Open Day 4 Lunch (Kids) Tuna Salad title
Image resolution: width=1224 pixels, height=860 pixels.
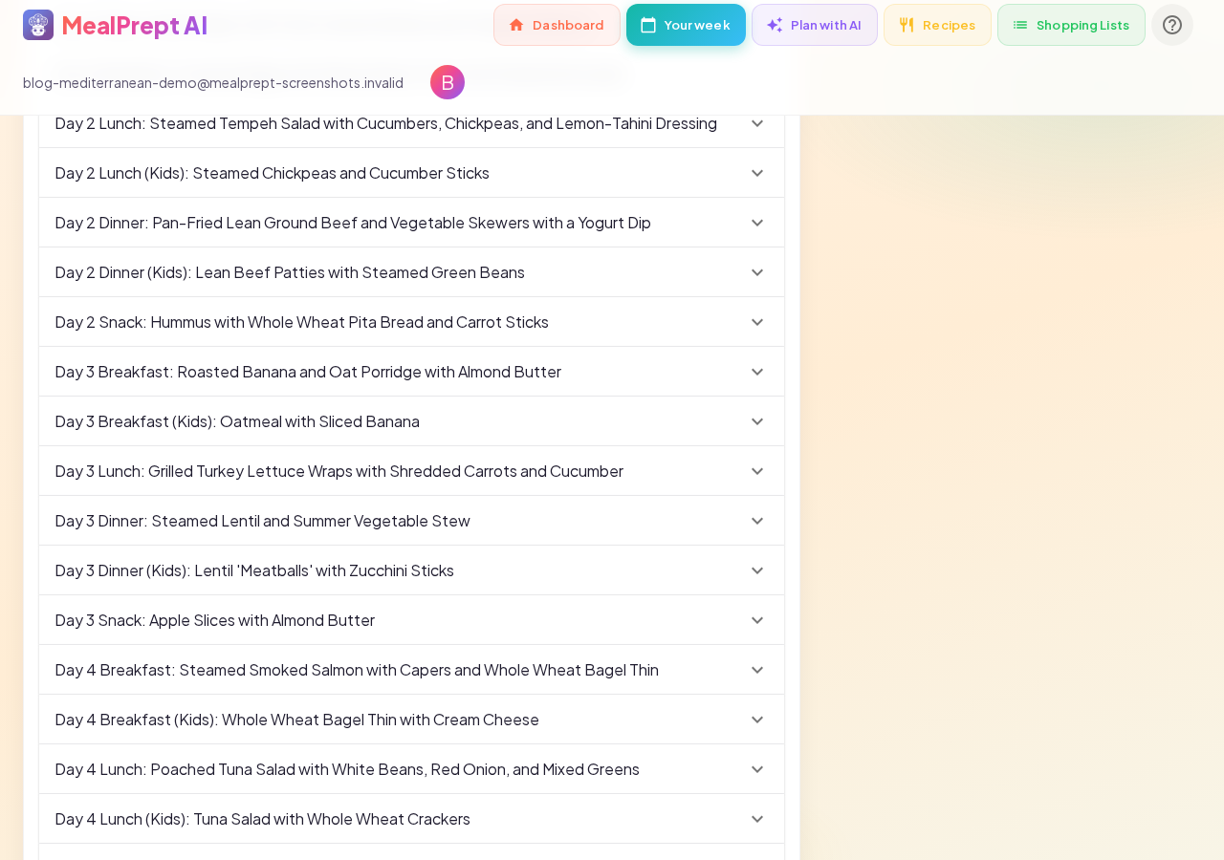(263, 819)
